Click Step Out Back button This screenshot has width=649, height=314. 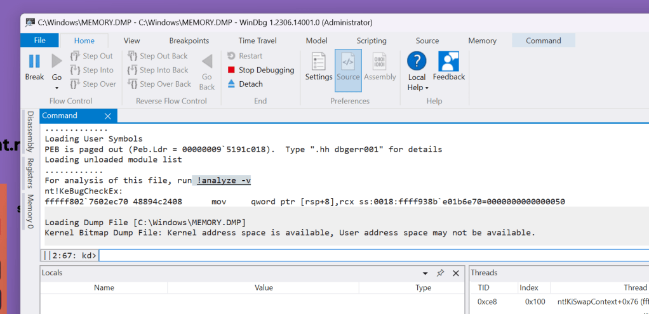tap(157, 56)
